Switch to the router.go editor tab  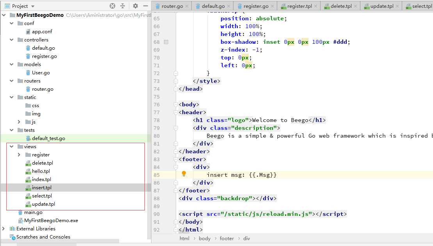click(172, 6)
